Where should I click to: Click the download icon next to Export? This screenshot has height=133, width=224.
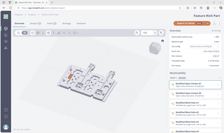coord(214,23)
